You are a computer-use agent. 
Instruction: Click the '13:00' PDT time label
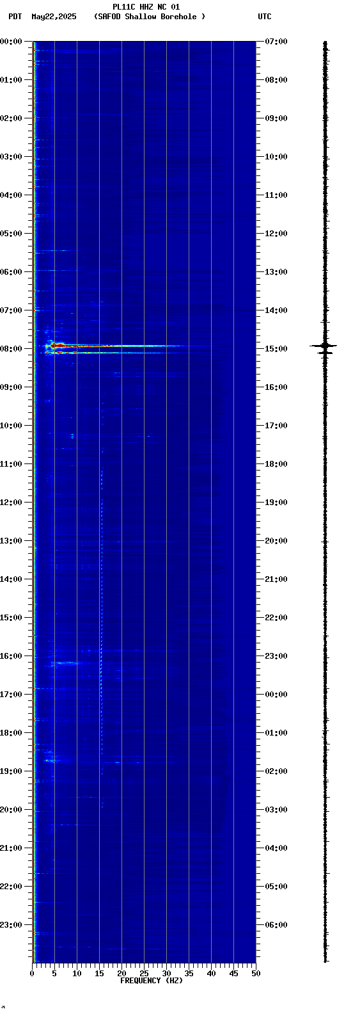[x=11, y=541]
